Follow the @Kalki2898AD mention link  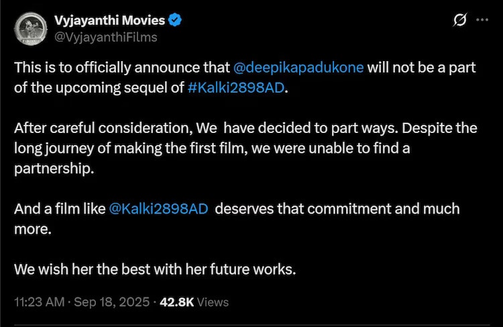pos(158,209)
